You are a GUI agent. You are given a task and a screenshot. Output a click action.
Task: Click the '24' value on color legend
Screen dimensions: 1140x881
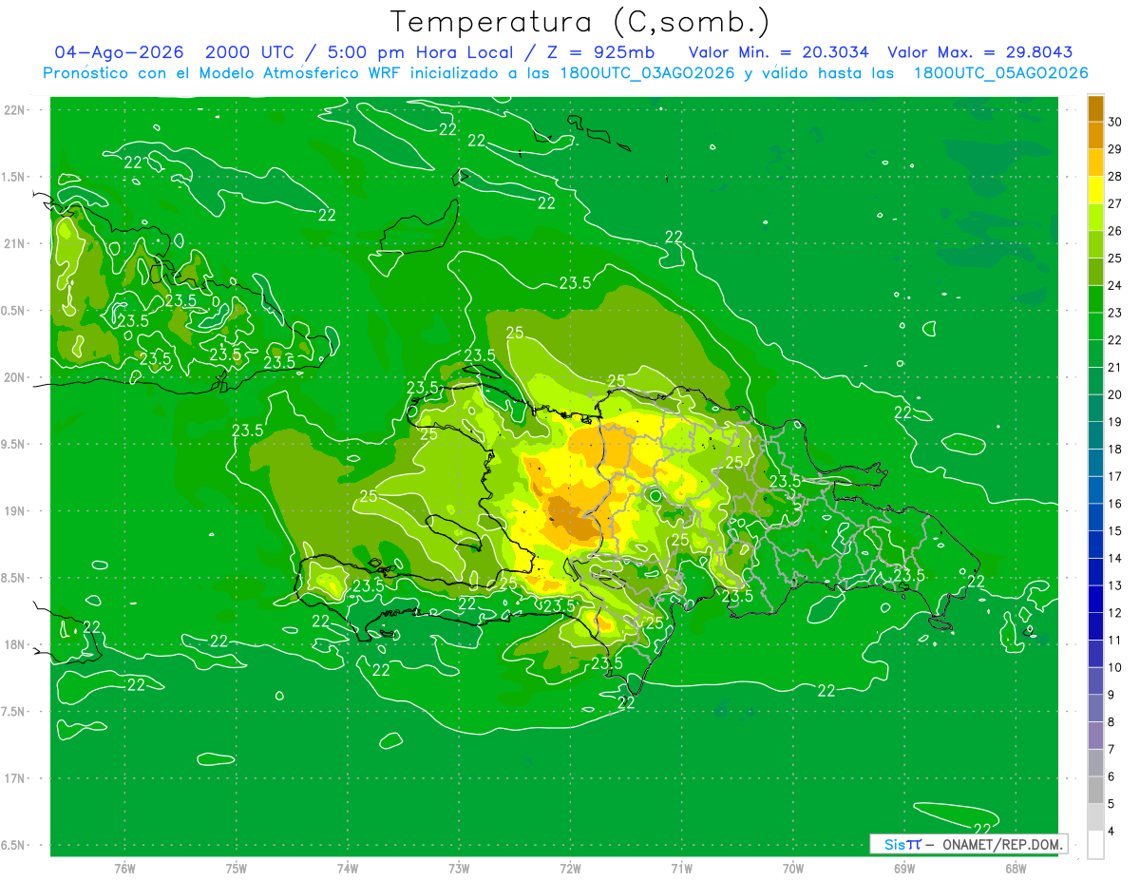coord(1115,286)
